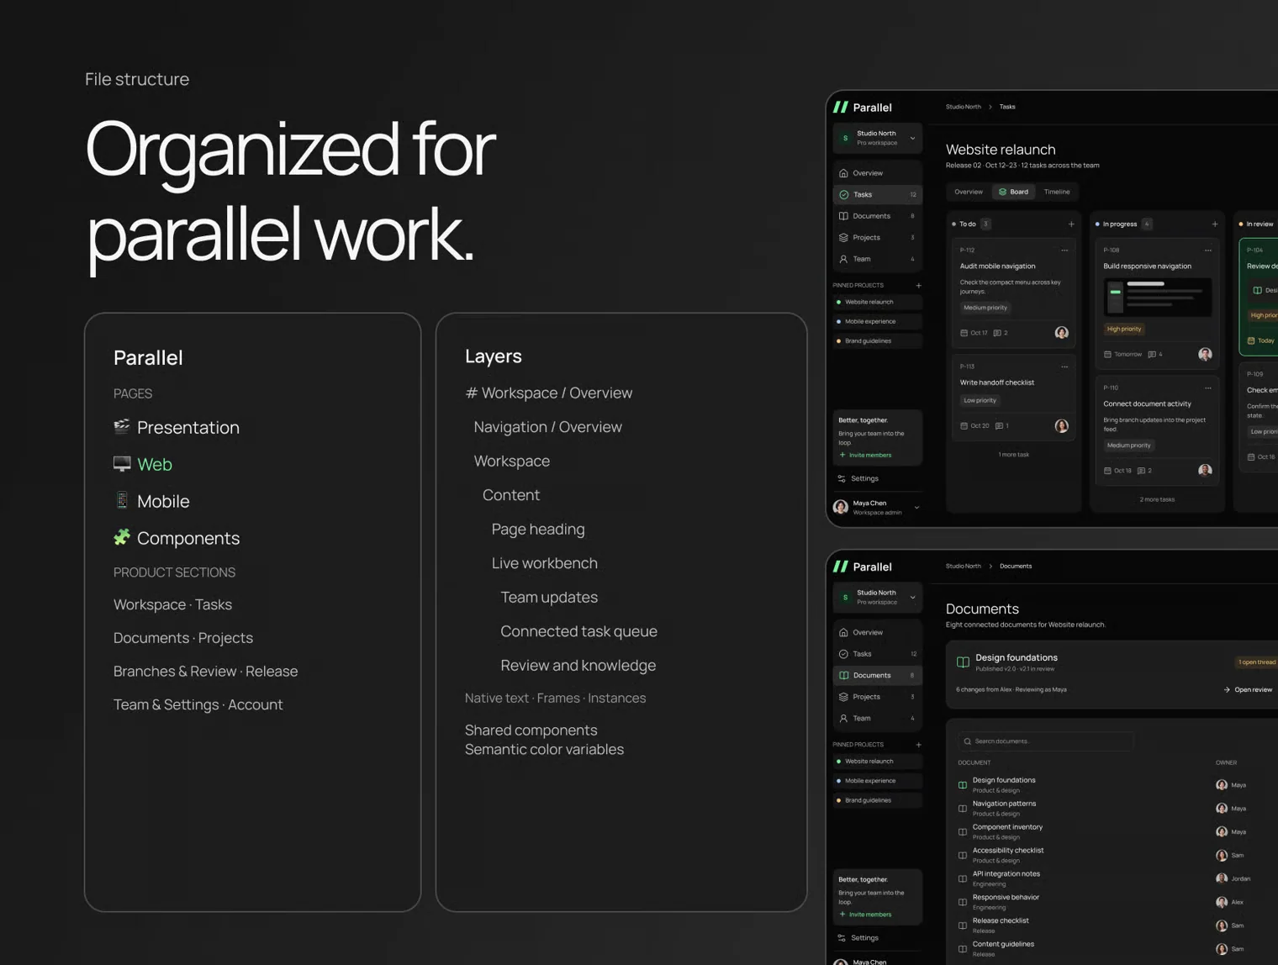This screenshot has width=1278, height=965.
Task: Click the Tasks checkmark icon in Documents mockup
Action: tap(843, 654)
